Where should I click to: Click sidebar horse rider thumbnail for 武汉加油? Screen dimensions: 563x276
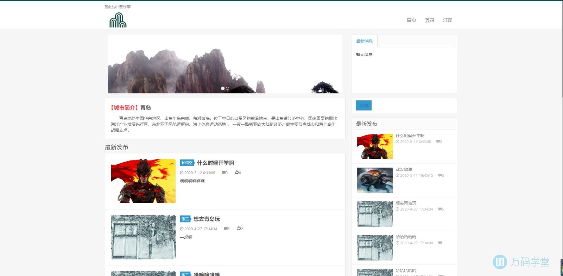(375, 180)
